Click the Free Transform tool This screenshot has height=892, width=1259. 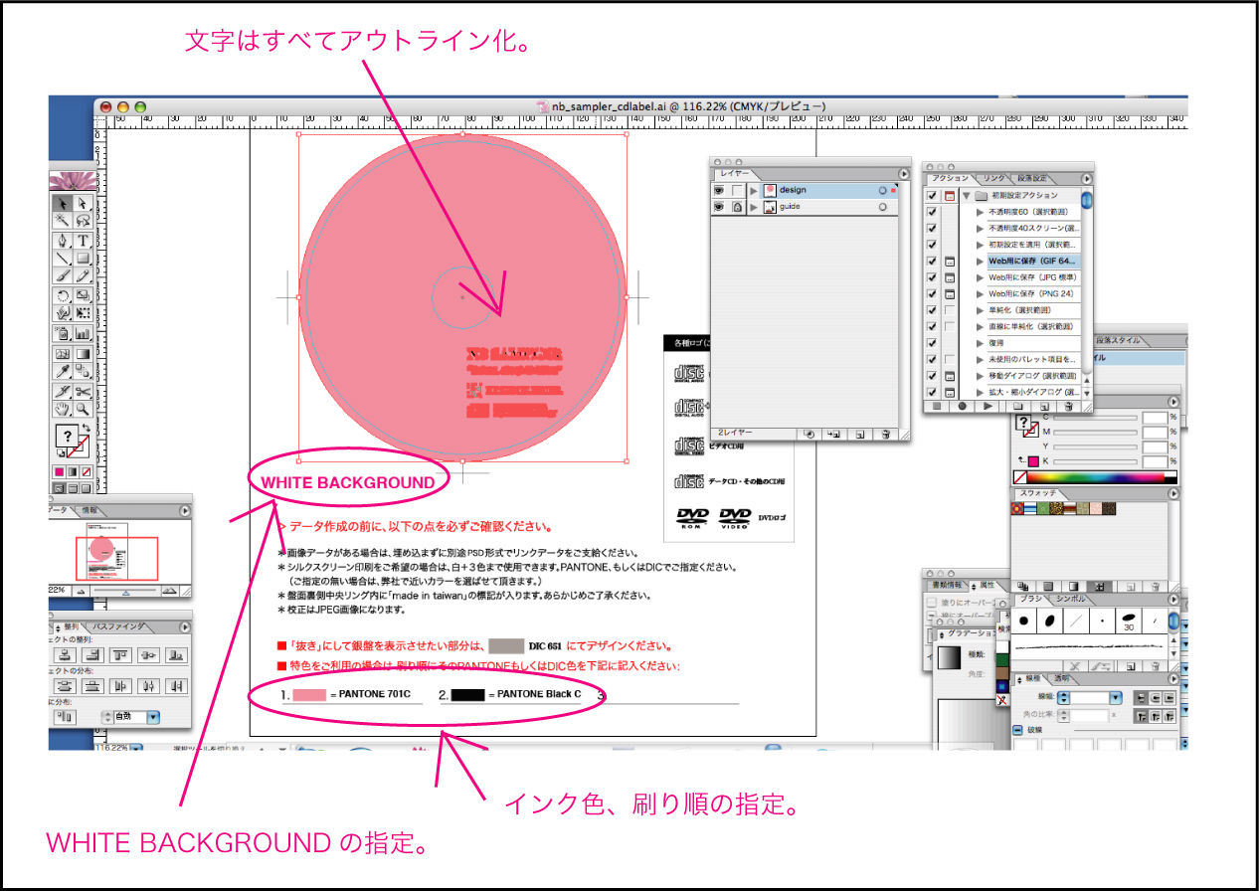pos(83,313)
